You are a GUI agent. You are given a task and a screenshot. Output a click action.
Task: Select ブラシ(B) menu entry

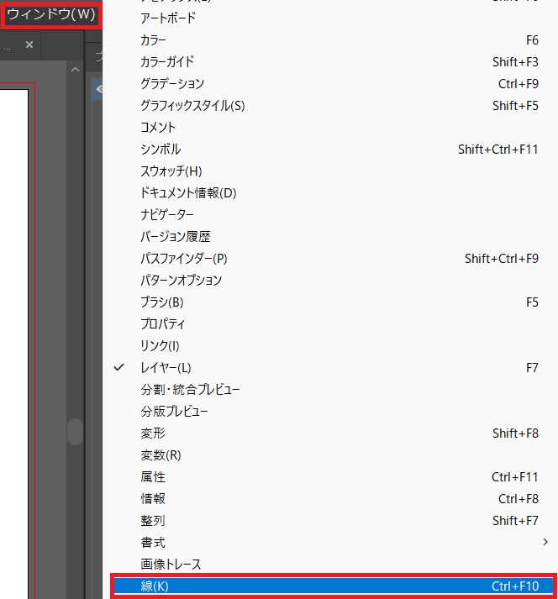[162, 302]
